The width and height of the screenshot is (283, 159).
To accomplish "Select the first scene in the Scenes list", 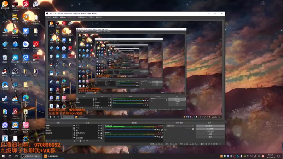I will [x=59, y=126].
